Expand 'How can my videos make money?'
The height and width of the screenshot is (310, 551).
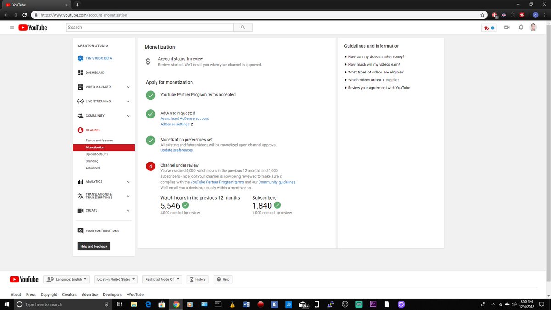(x=374, y=57)
